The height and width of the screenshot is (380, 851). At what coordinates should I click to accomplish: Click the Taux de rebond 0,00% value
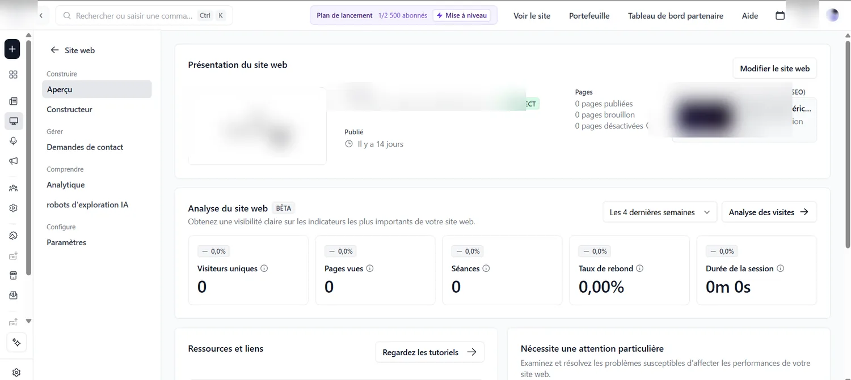pyautogui.click(x=601, y=287)
